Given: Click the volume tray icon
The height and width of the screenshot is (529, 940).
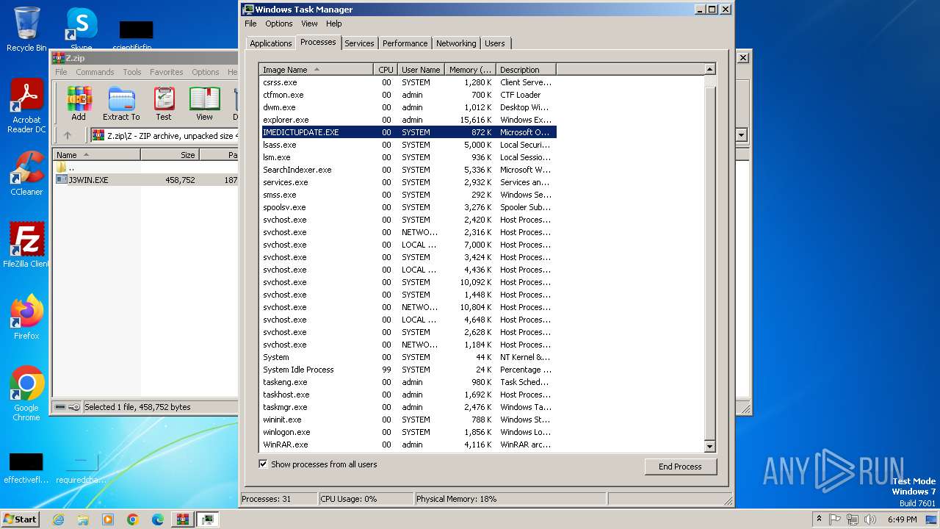Looking at the screenshot, I should click(870, 519).
